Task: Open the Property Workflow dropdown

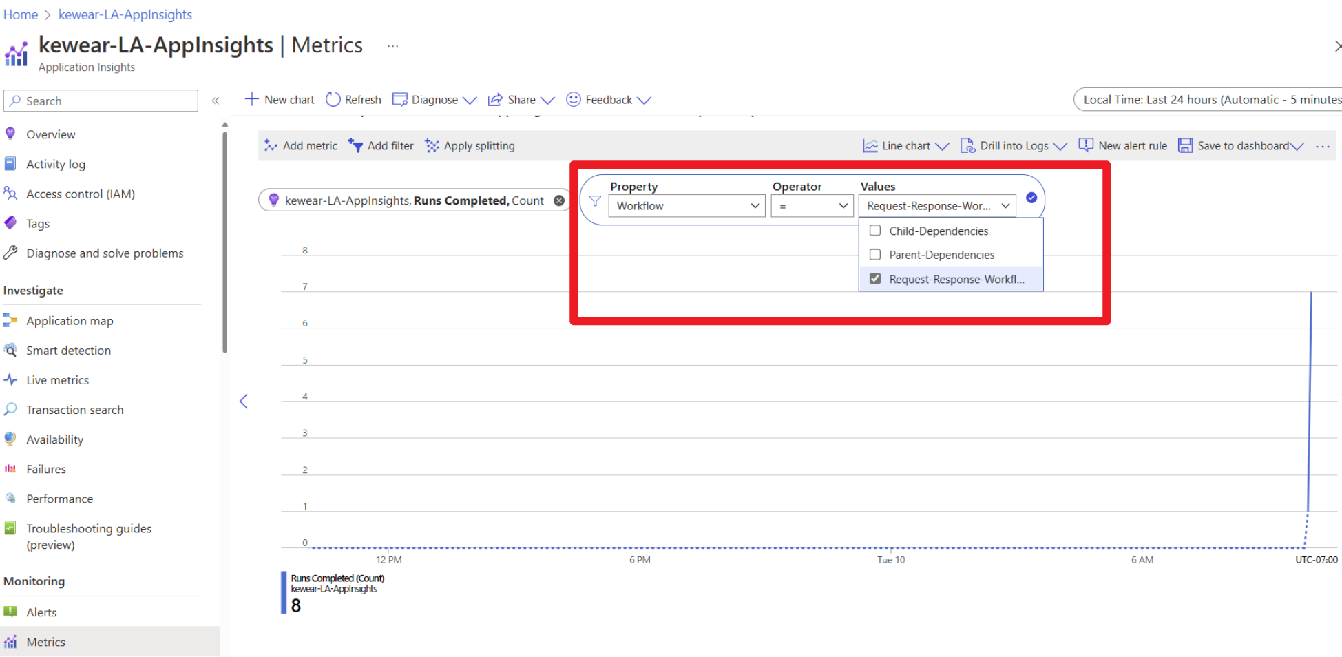Action: point(686,206)
